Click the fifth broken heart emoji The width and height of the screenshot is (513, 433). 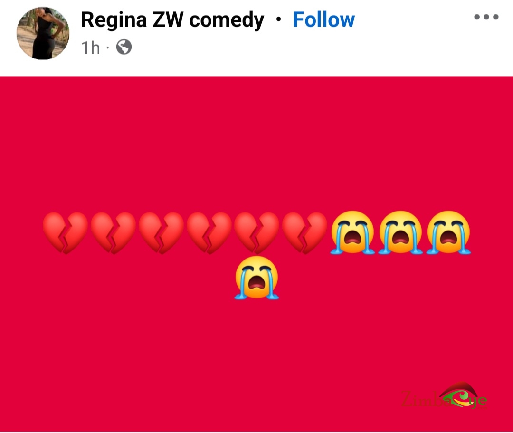coord(257,233)
